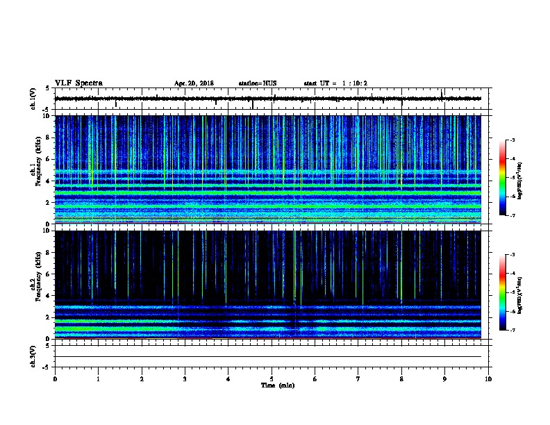Click the "ch.3(V)" axis label
The width and height of the screenshot is (550, 425).
(x=33, y=356)
